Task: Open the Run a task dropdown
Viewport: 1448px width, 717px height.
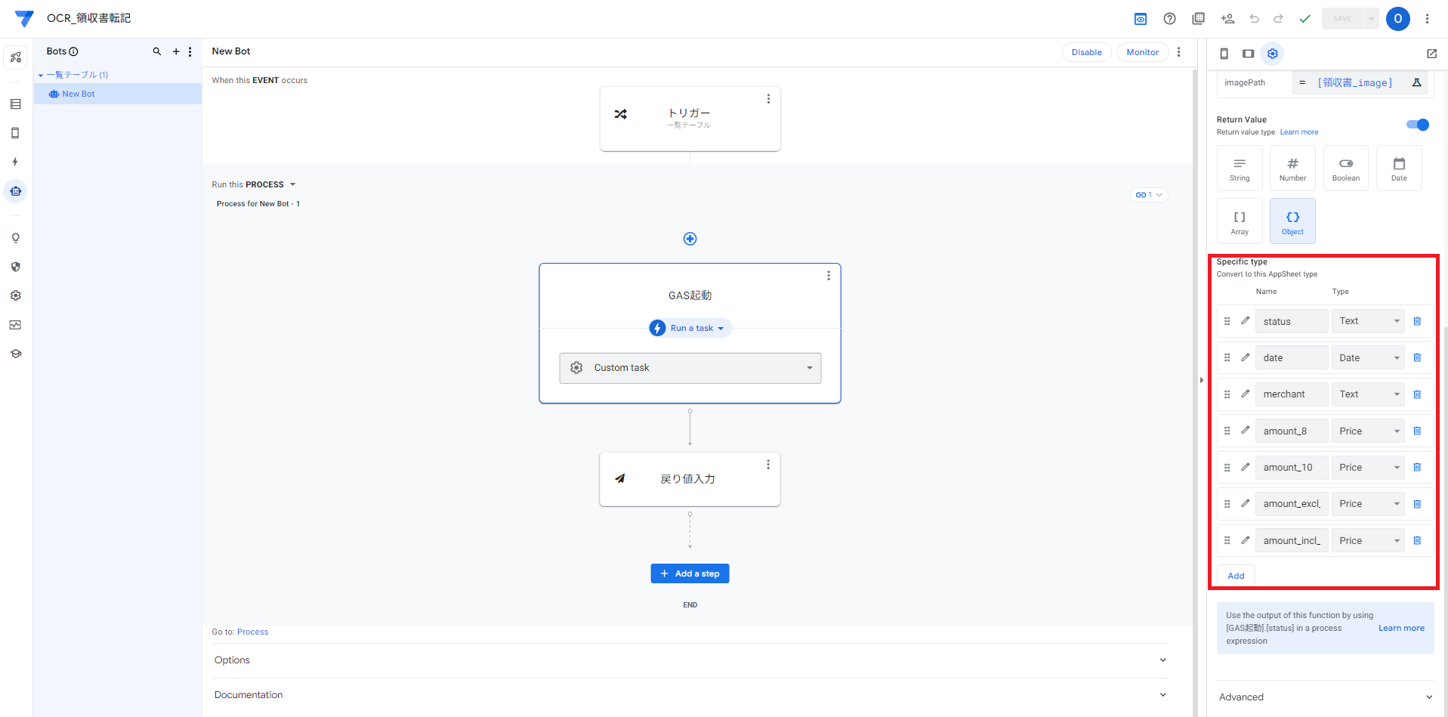Action: (x=690, y=328)
